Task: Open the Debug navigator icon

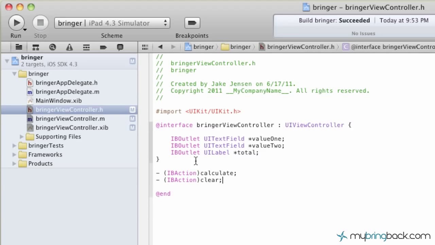Action: [86, 47]
